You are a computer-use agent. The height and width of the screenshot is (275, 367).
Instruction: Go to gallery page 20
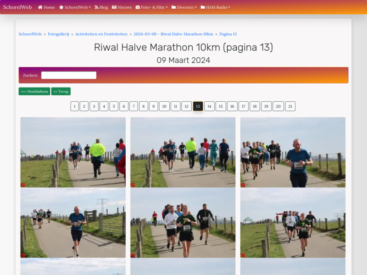tap(278, 106)
